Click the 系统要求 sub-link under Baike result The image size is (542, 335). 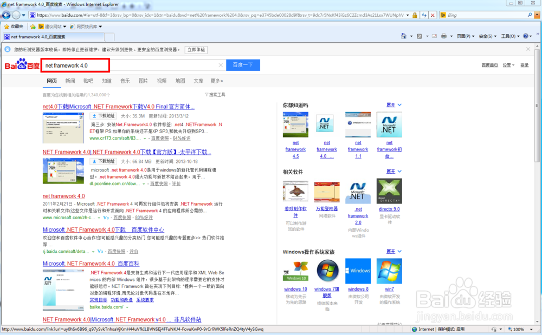145,300
